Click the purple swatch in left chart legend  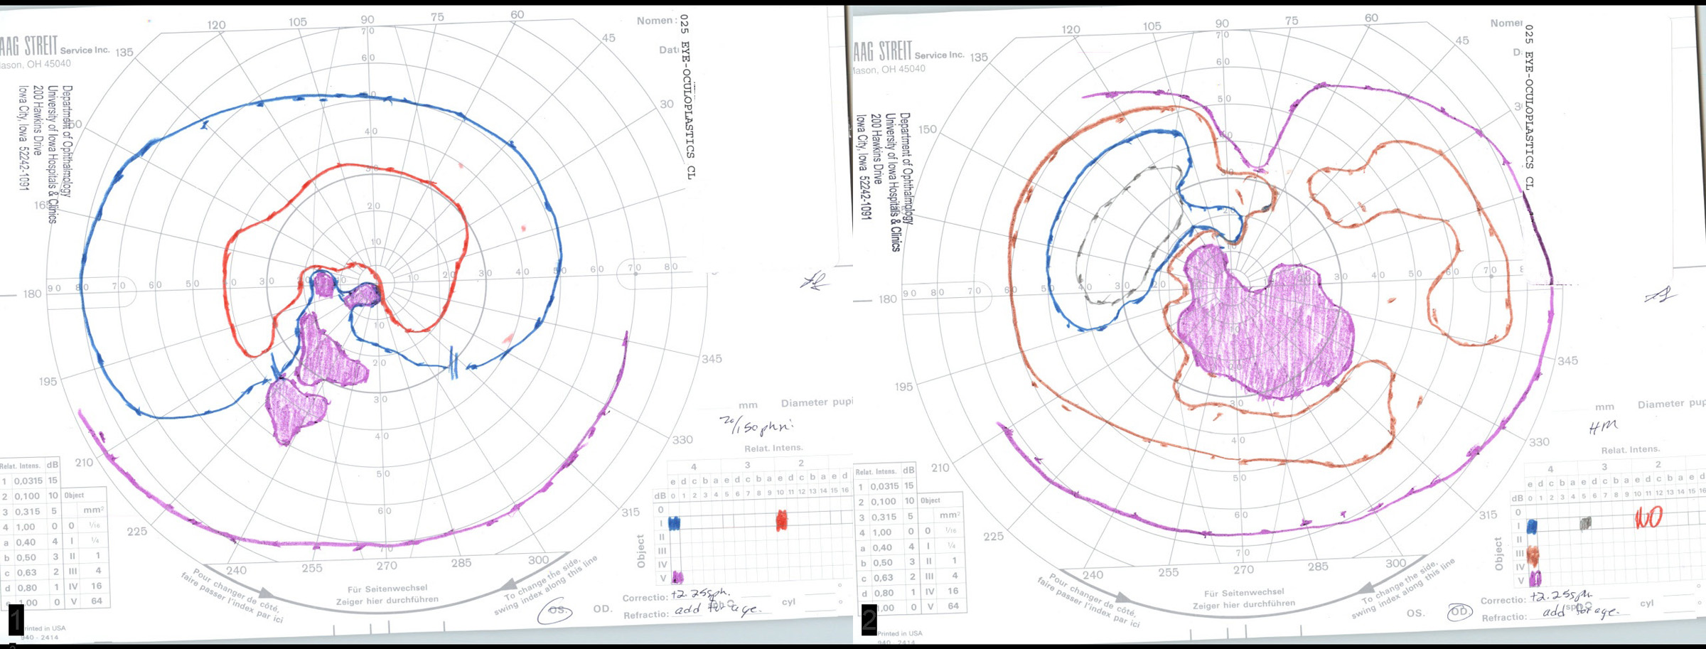pyautogui.click(x=677, y=576)
